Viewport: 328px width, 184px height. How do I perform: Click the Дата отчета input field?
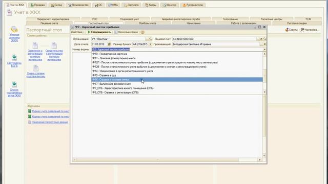coord(99,44)
